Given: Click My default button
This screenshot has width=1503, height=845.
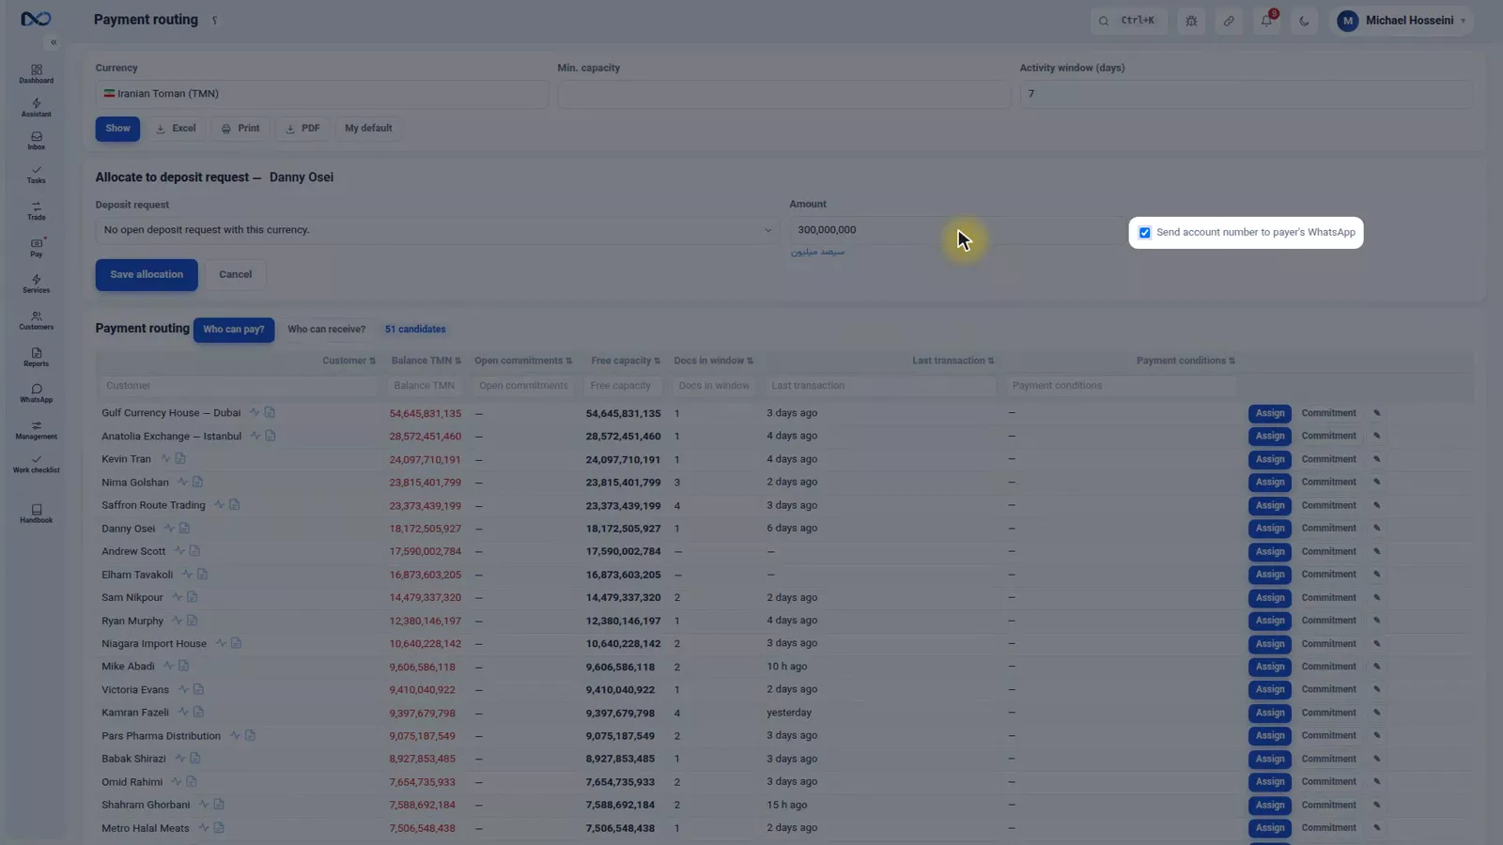Looking at the screenshot, I should [368, 129].
